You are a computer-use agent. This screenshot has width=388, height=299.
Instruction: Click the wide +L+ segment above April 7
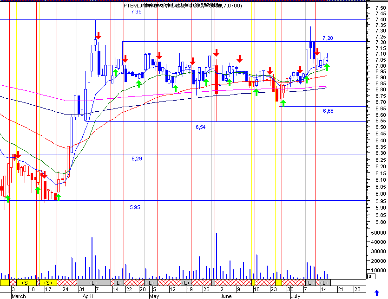94,283
